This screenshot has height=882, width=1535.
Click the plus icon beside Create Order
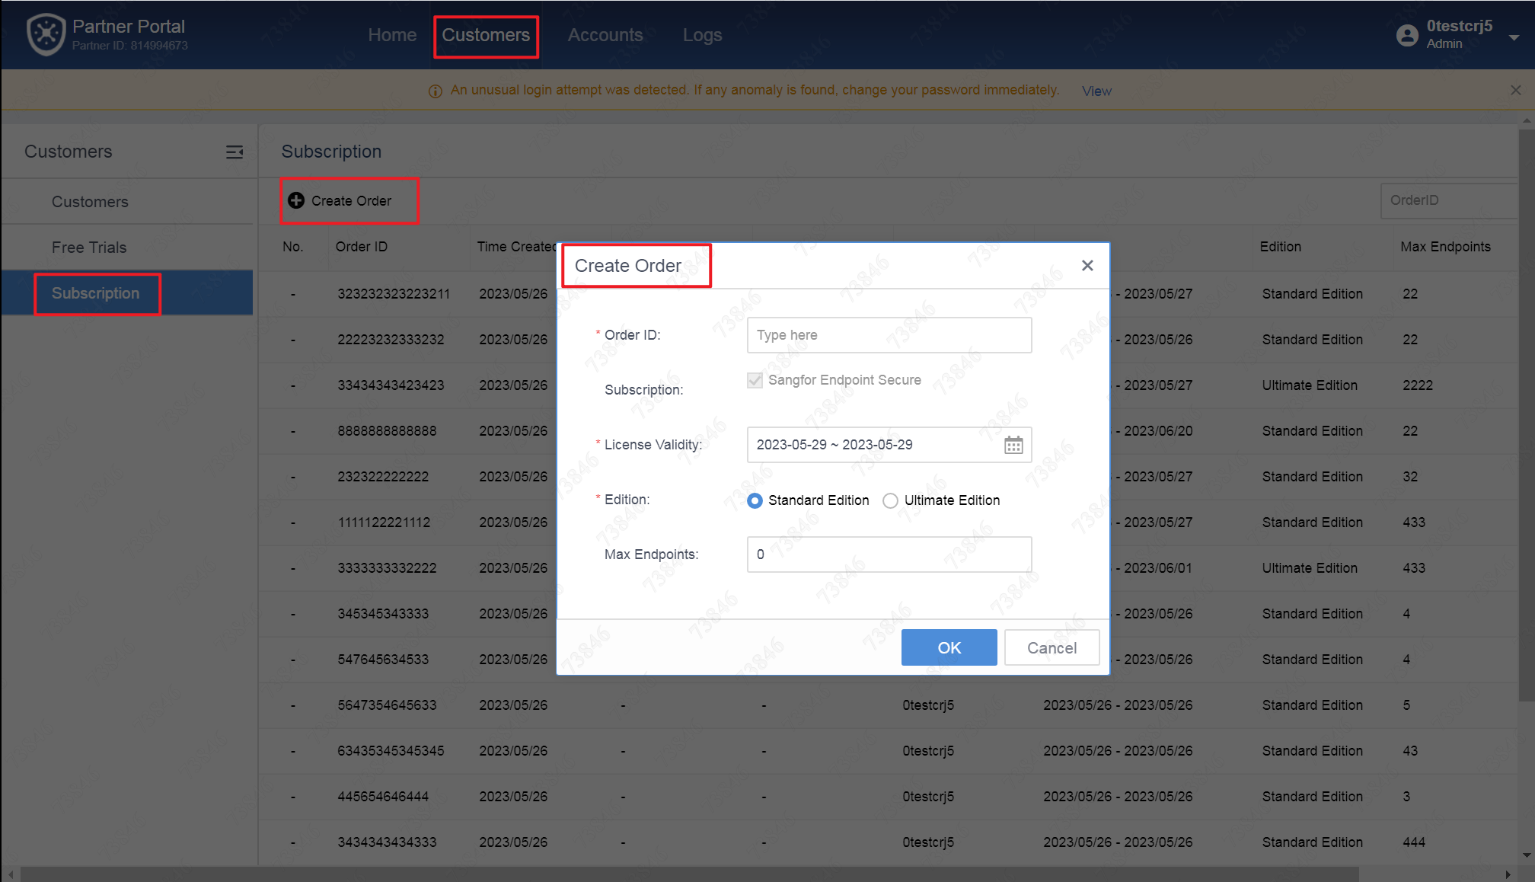tap(296, 200)
